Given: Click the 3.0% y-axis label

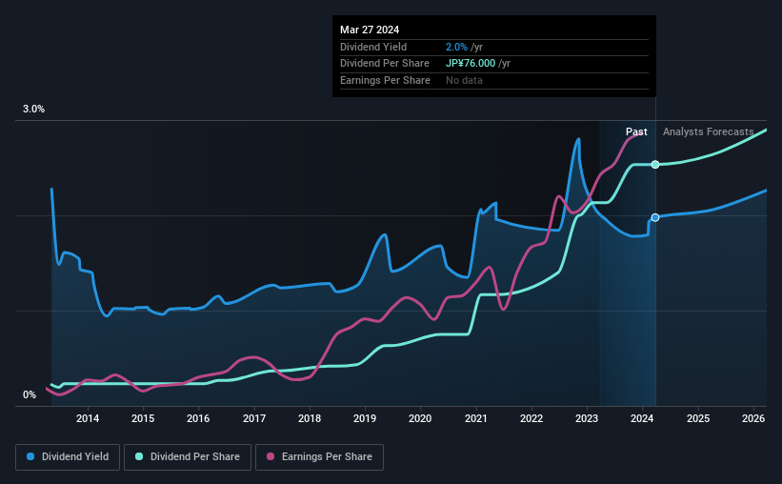Looking at the screenshot, I should pyautogui.click(x=33, y=110).
